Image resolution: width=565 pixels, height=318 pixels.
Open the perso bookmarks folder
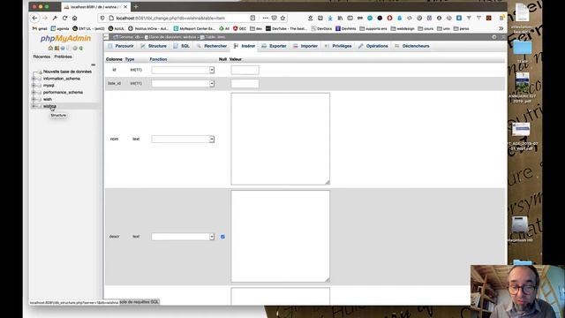click(461, 28)
